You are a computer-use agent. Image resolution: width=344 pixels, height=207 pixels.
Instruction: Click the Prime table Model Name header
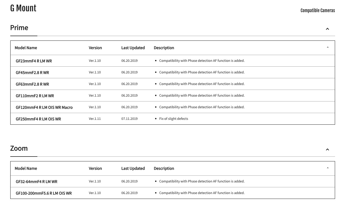26,48
